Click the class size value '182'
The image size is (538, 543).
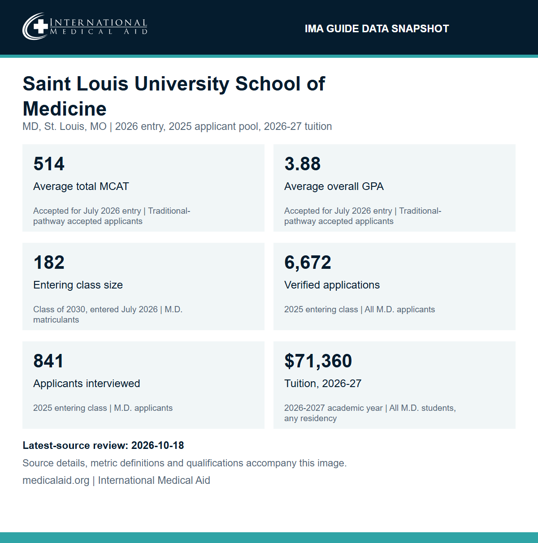(x=49, y=263)
